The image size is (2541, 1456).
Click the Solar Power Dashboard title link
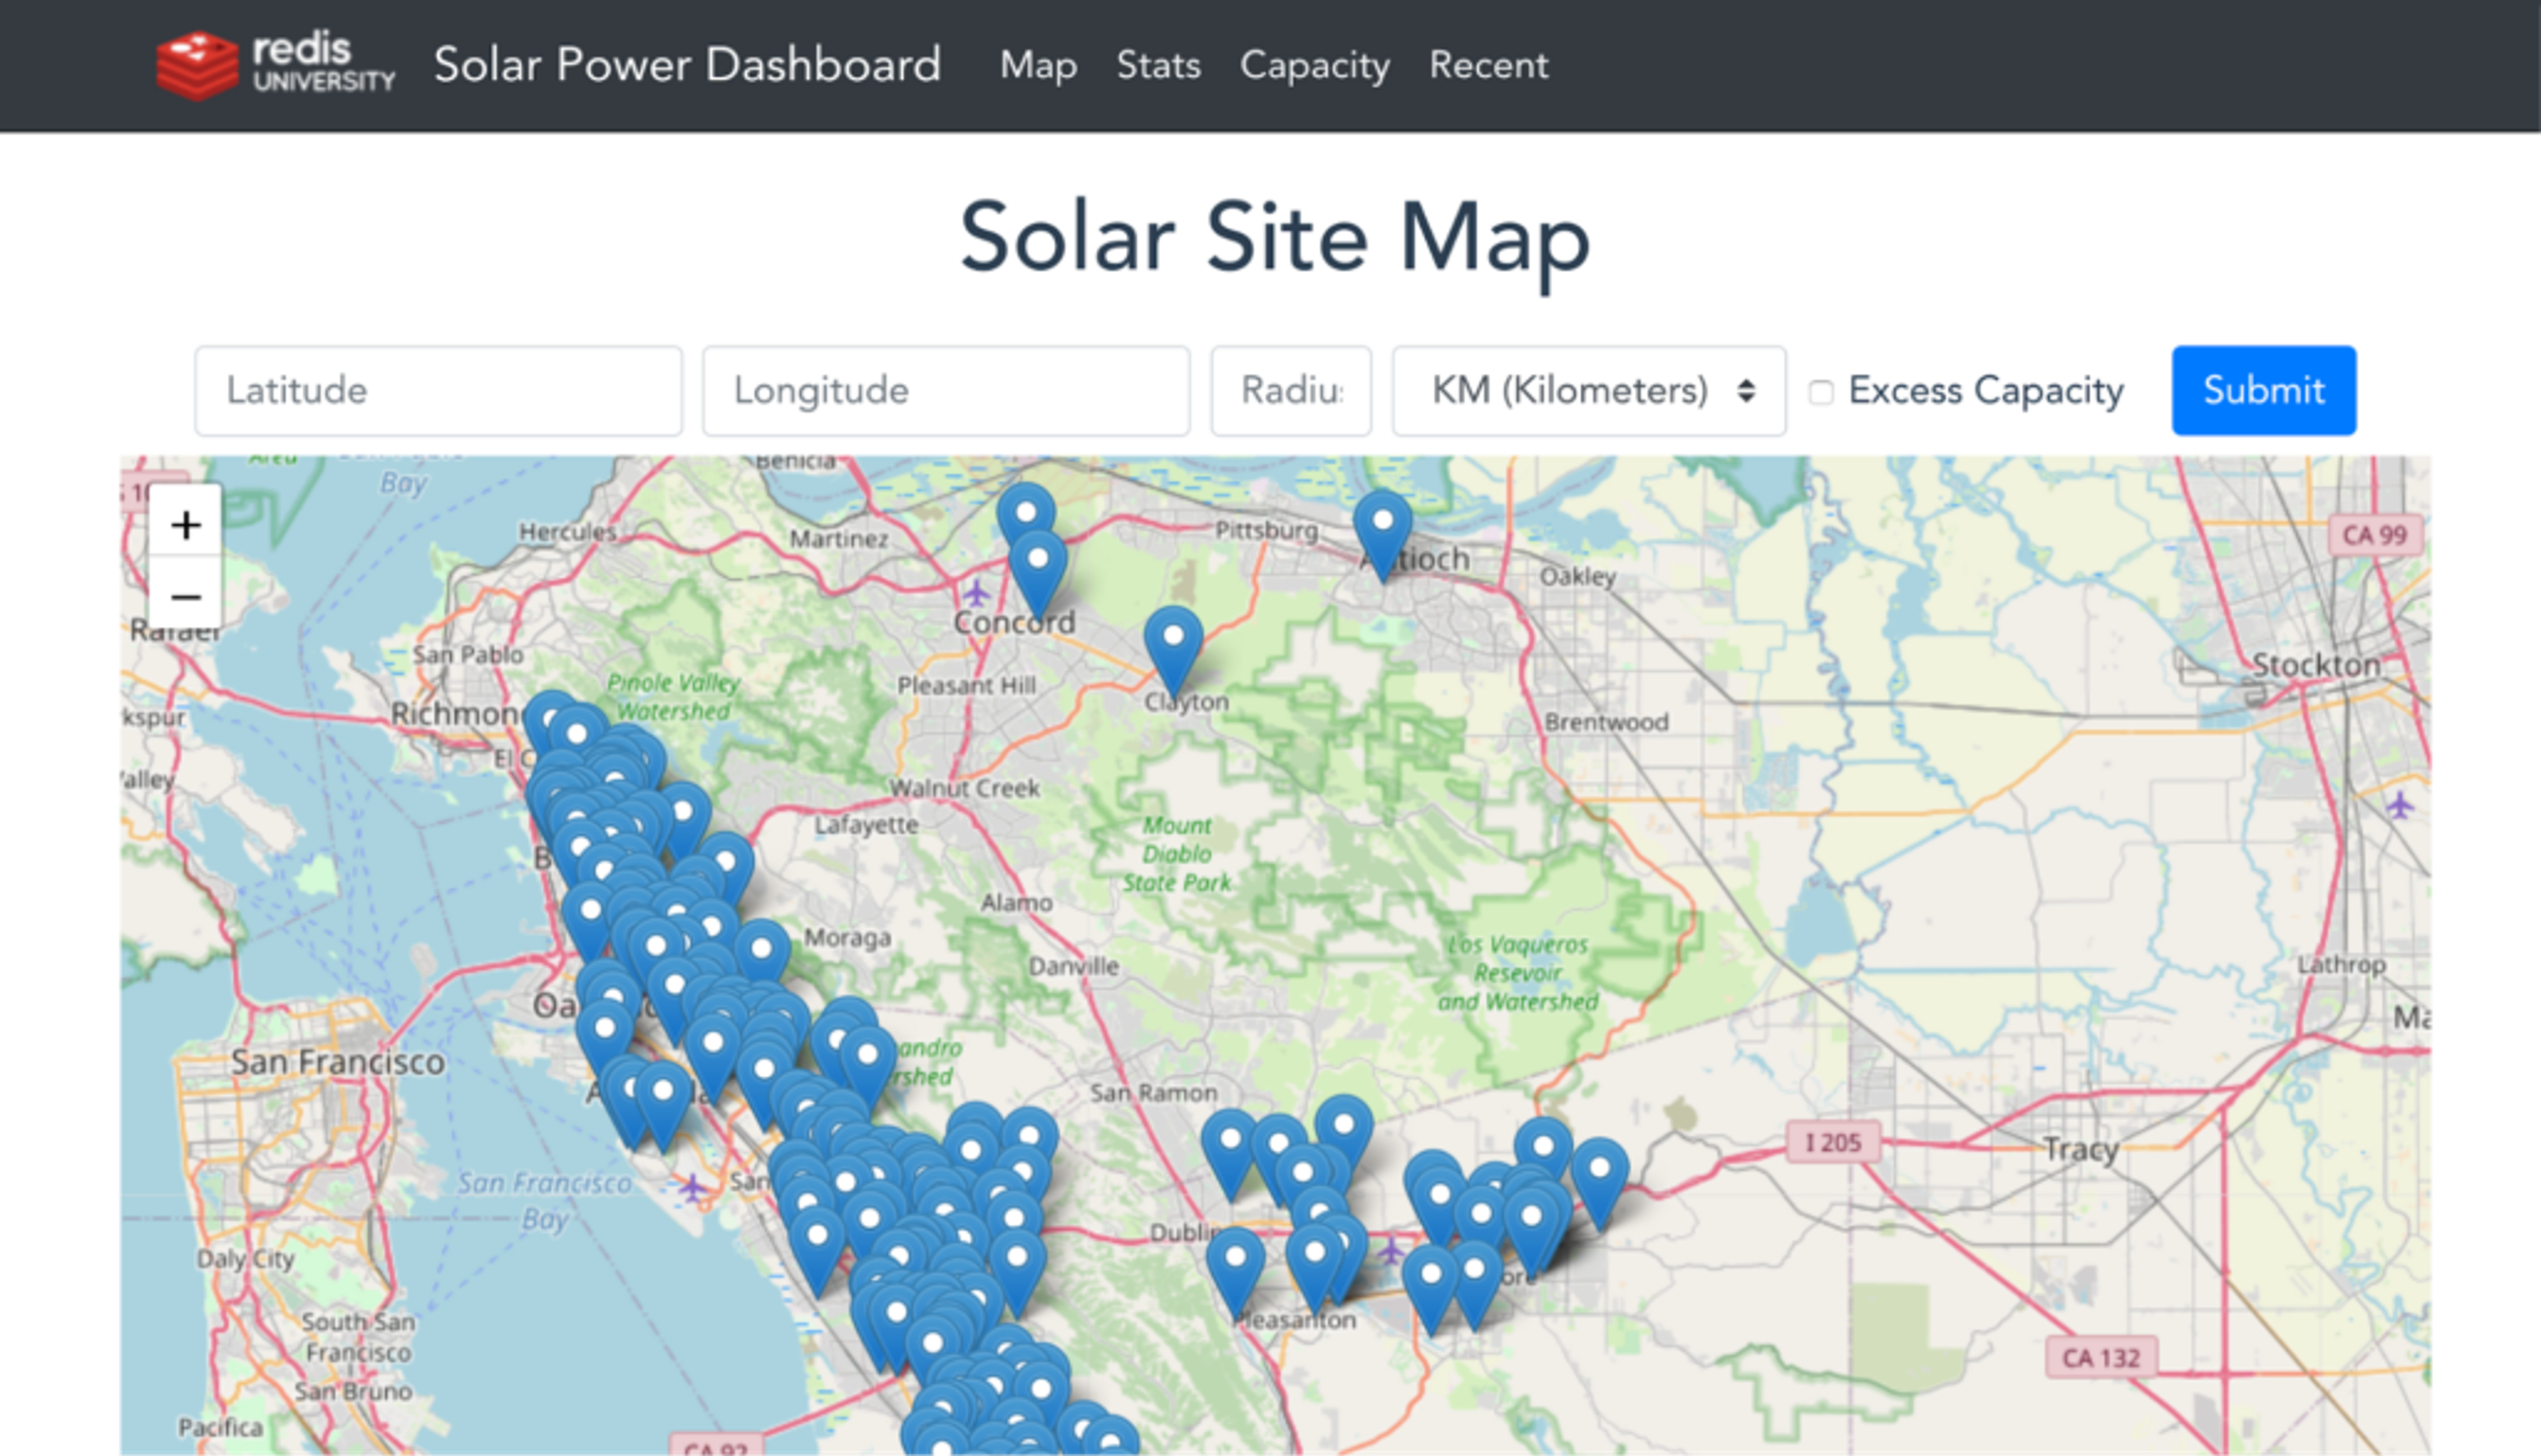click(x=687, y=65)
